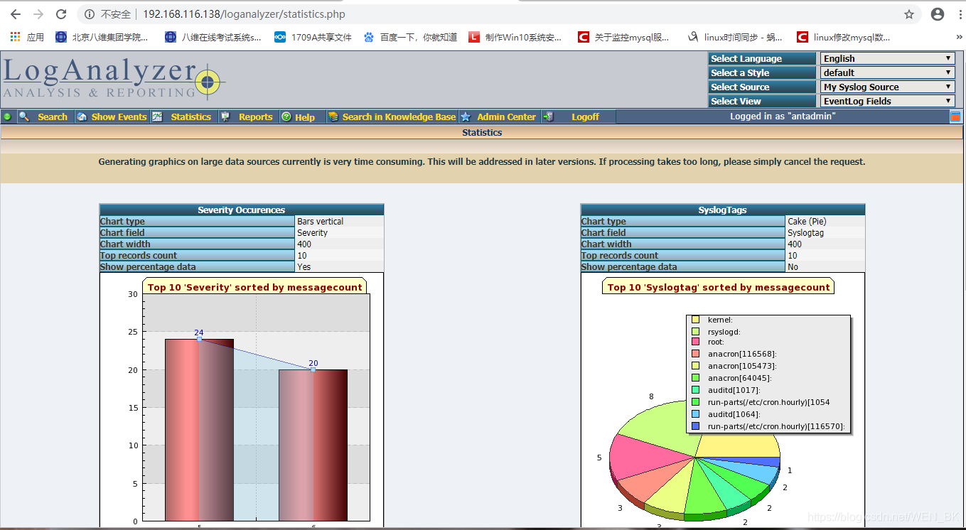Viewport: 966px width, 530px height.
Task: Open the Apps grid icon in the bookmarks bar
Action: 16,37
